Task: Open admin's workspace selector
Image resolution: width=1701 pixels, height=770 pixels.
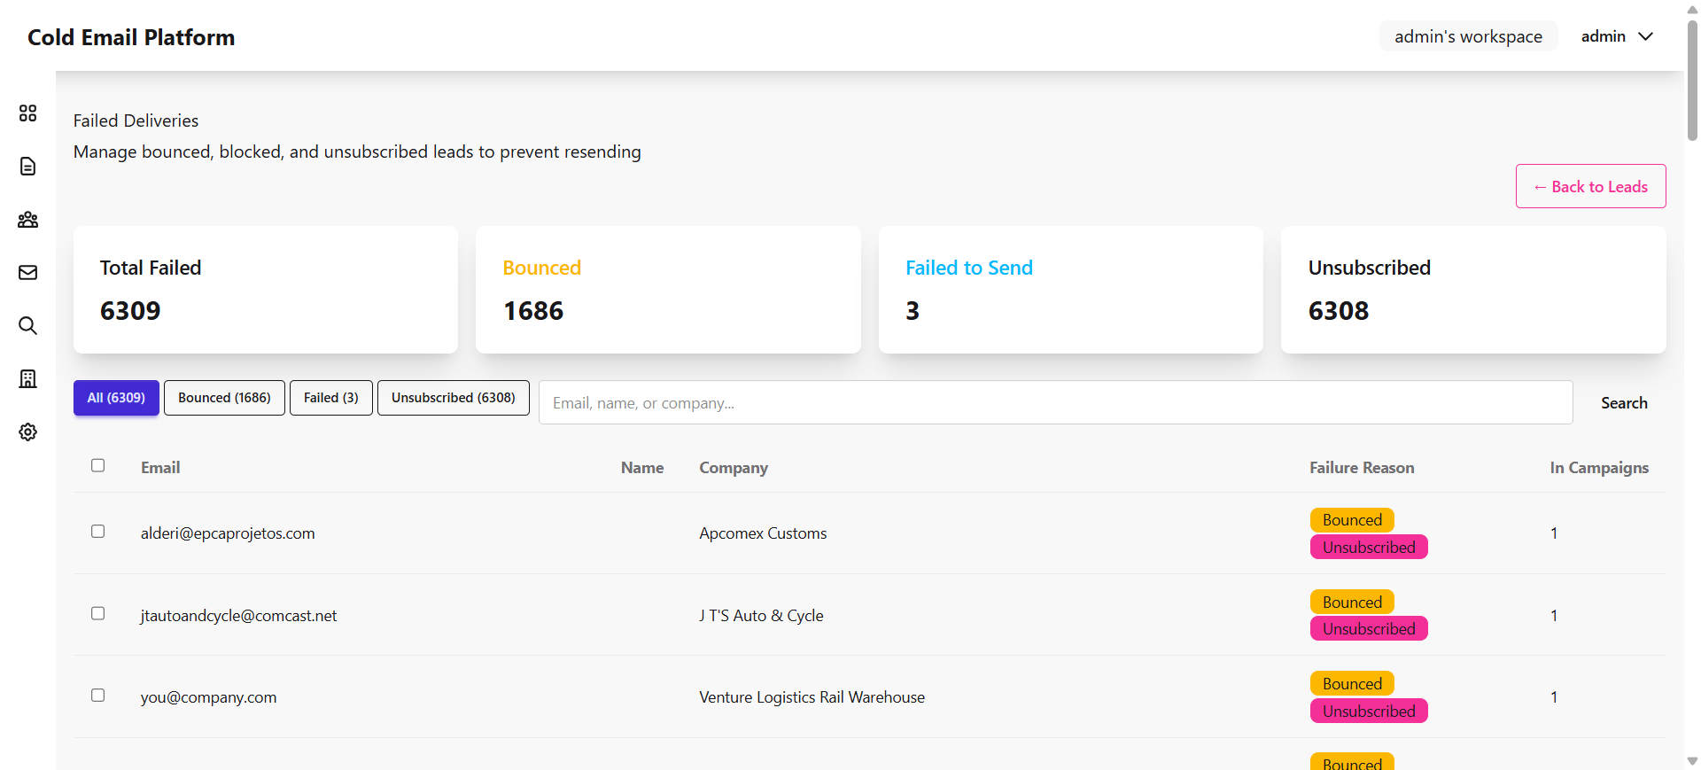Action: [x=1468, y=36]
